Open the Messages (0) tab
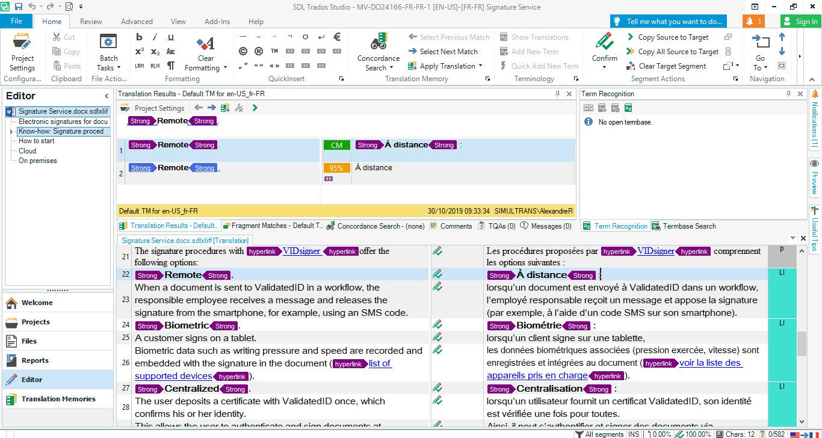 pos(546,226)
